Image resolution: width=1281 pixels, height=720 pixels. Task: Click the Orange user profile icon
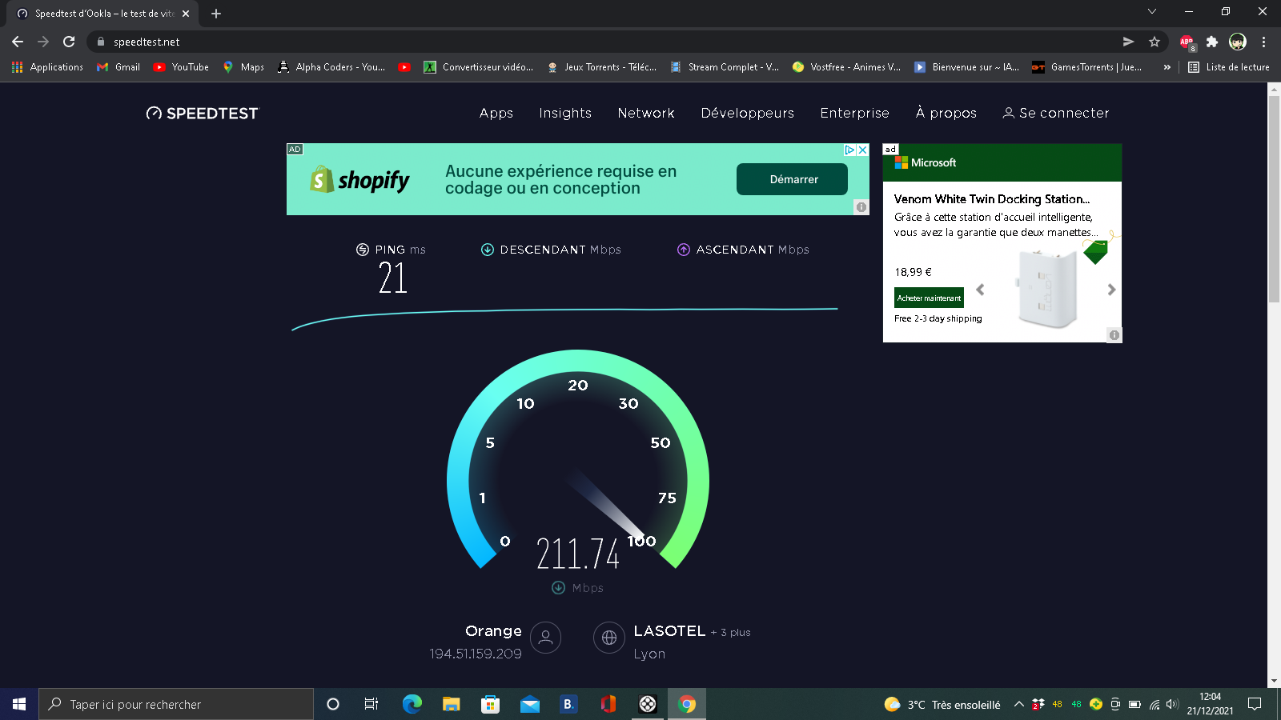546,638
